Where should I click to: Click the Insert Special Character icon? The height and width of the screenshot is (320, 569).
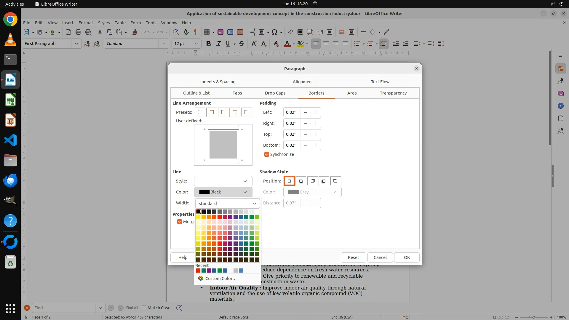pyautogui.click(x=274, y=32)
